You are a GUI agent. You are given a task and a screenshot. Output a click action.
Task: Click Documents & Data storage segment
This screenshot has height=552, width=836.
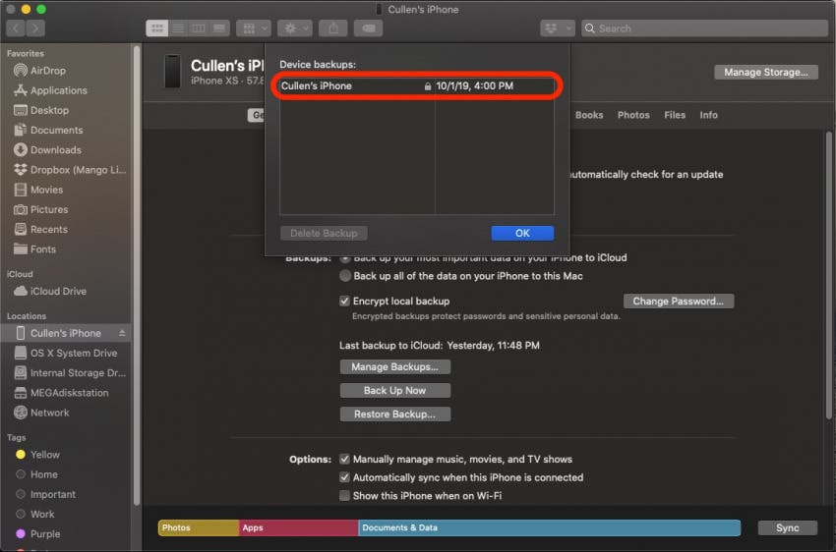[x=550, y=528]
